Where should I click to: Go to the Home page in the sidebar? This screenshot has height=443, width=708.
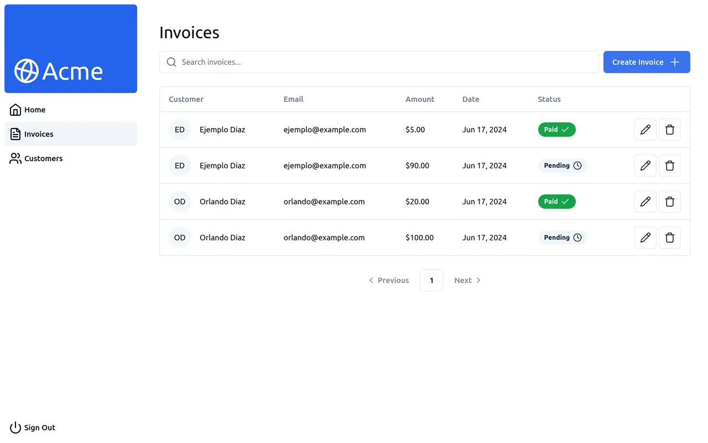click(35, 110)
